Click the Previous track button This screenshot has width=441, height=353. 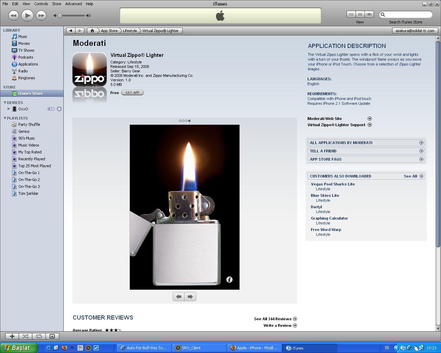pos(13,16)
